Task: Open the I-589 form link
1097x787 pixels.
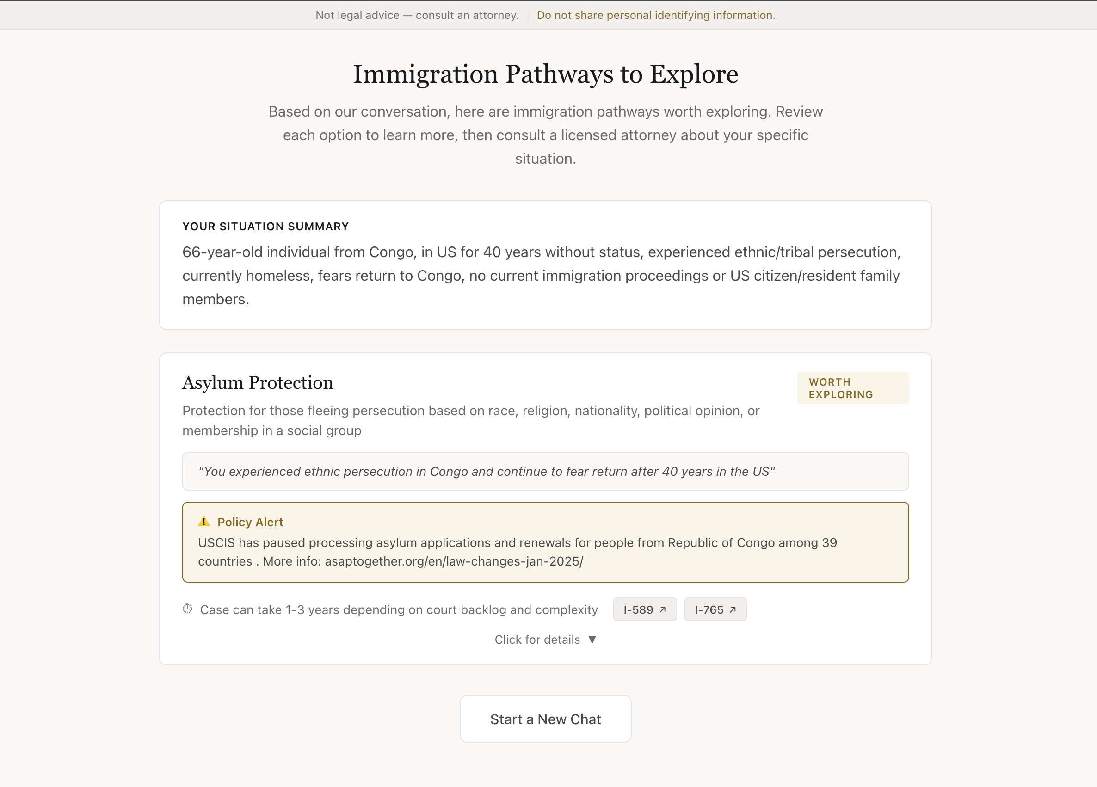Action: (639, 609)
